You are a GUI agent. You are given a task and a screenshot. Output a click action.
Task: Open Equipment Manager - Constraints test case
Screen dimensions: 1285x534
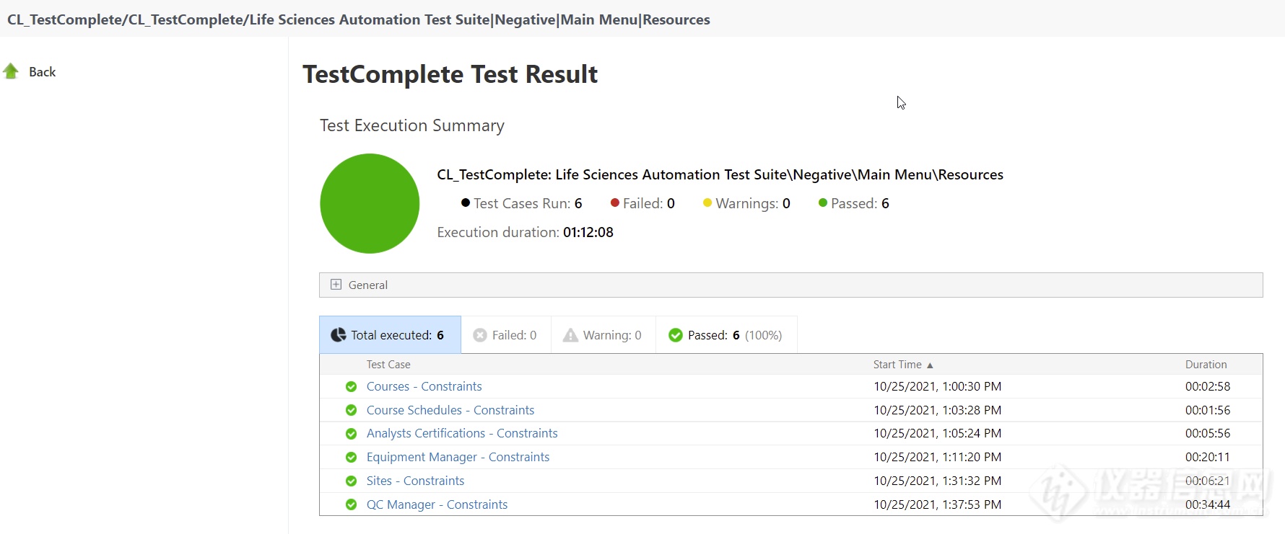[458, 457]
